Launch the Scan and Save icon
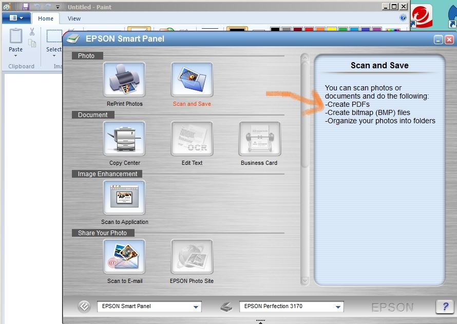457x324 pixels. (x=192, y=79)
